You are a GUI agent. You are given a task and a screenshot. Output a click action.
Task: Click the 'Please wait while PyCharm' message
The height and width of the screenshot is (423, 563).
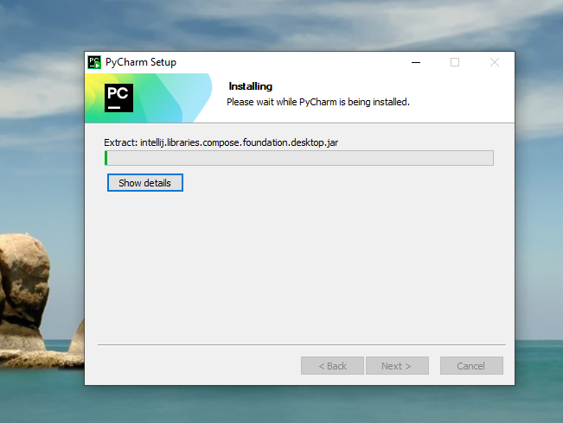(317, 102)
